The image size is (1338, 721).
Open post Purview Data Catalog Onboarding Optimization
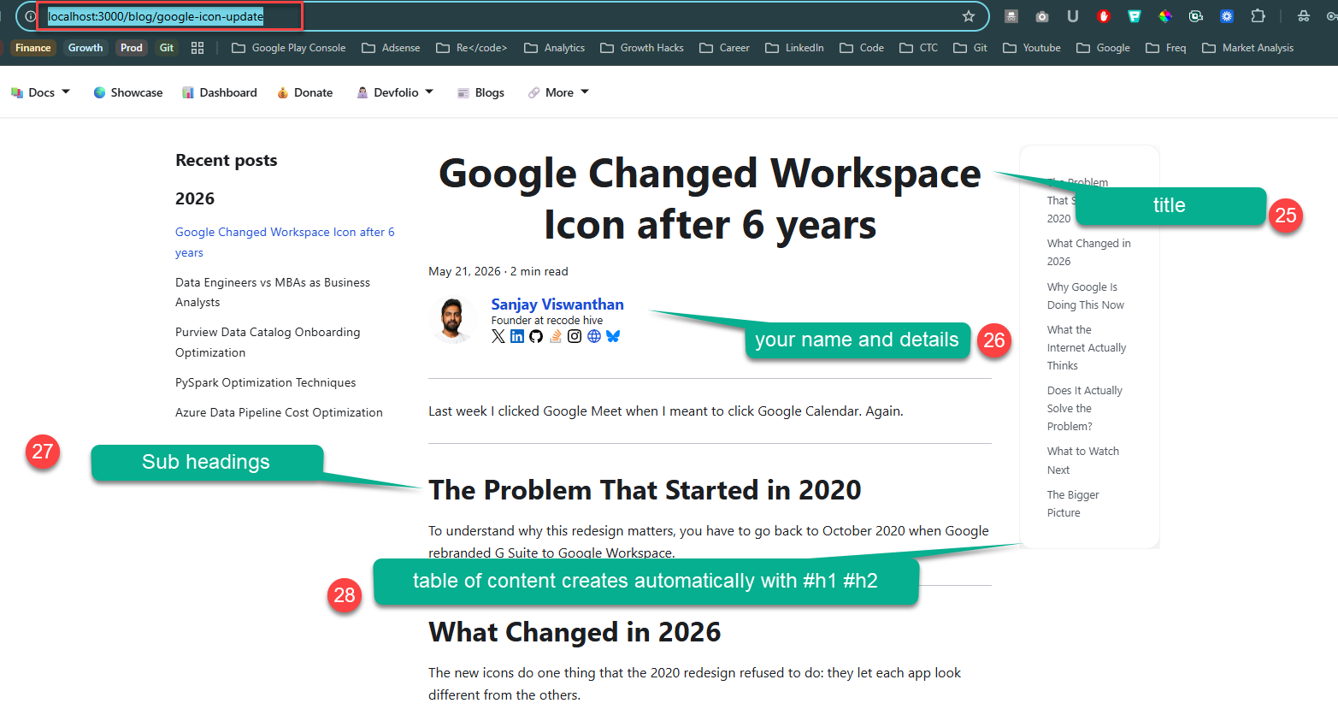(268, 342)
